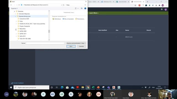Expand the Colorado Máquinas folder

[x=15, y=14]
